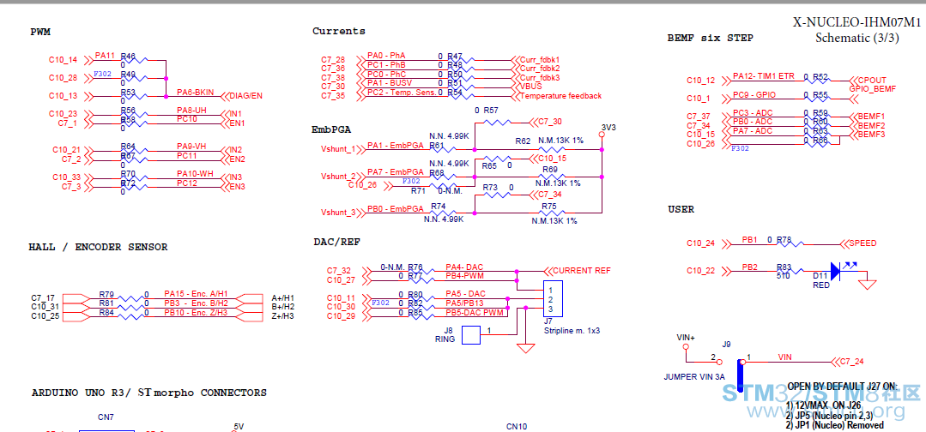
Task: Select the PA6-BKIN net label
Action: [x=195, y=93]
